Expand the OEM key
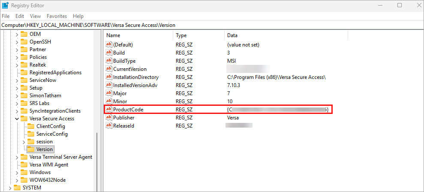This screenshot has height=192, width=424. click(x=17, y=35)
